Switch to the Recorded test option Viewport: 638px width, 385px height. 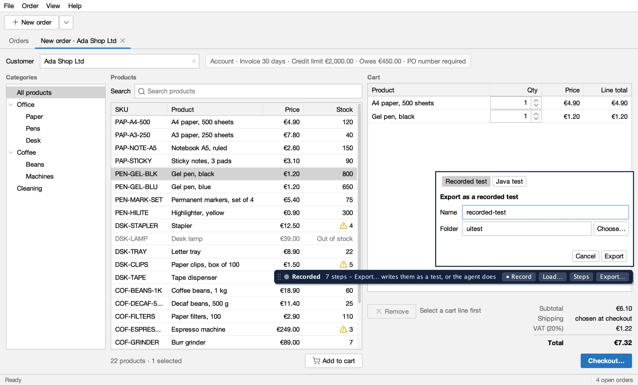click(466, 181)
